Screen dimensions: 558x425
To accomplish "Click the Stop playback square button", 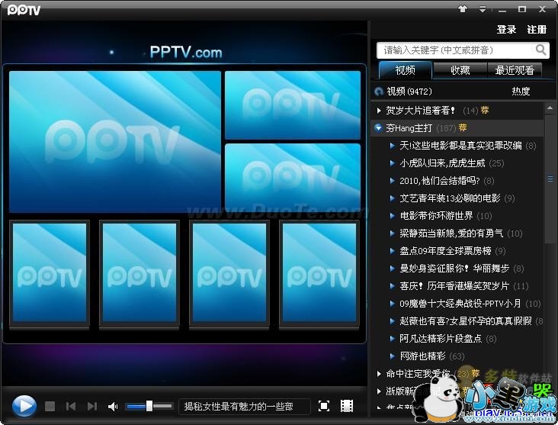I will pos(50,407).
